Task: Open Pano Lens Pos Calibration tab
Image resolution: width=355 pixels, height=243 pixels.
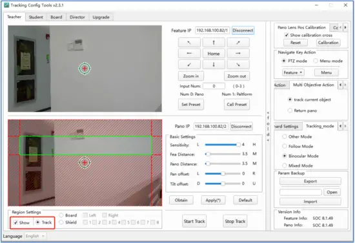Action: (301, 27)
